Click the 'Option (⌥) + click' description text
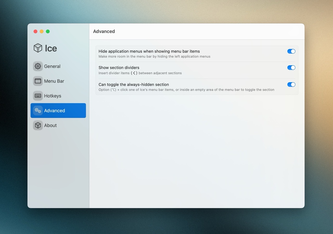 [x=186, y=90]
